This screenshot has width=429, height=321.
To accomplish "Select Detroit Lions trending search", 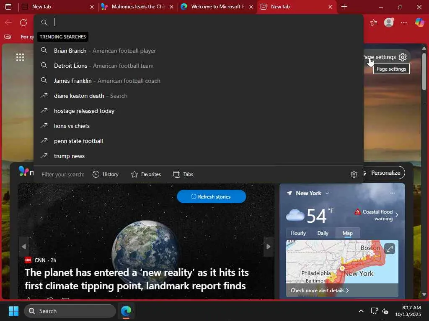I will pyautogui.click(x=198, y=66).
